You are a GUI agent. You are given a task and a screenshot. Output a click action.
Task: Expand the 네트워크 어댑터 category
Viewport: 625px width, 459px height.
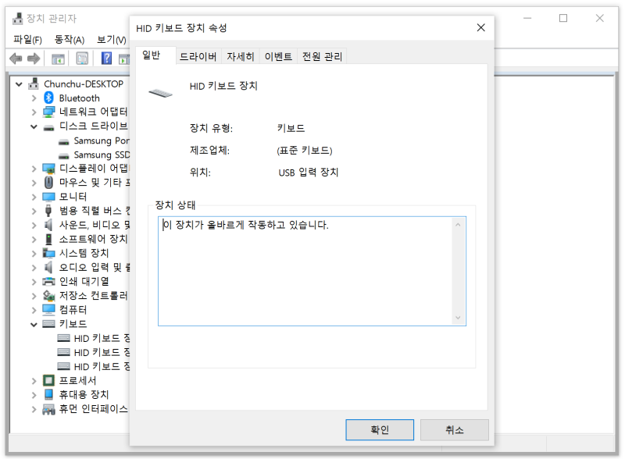click(34, 112)
